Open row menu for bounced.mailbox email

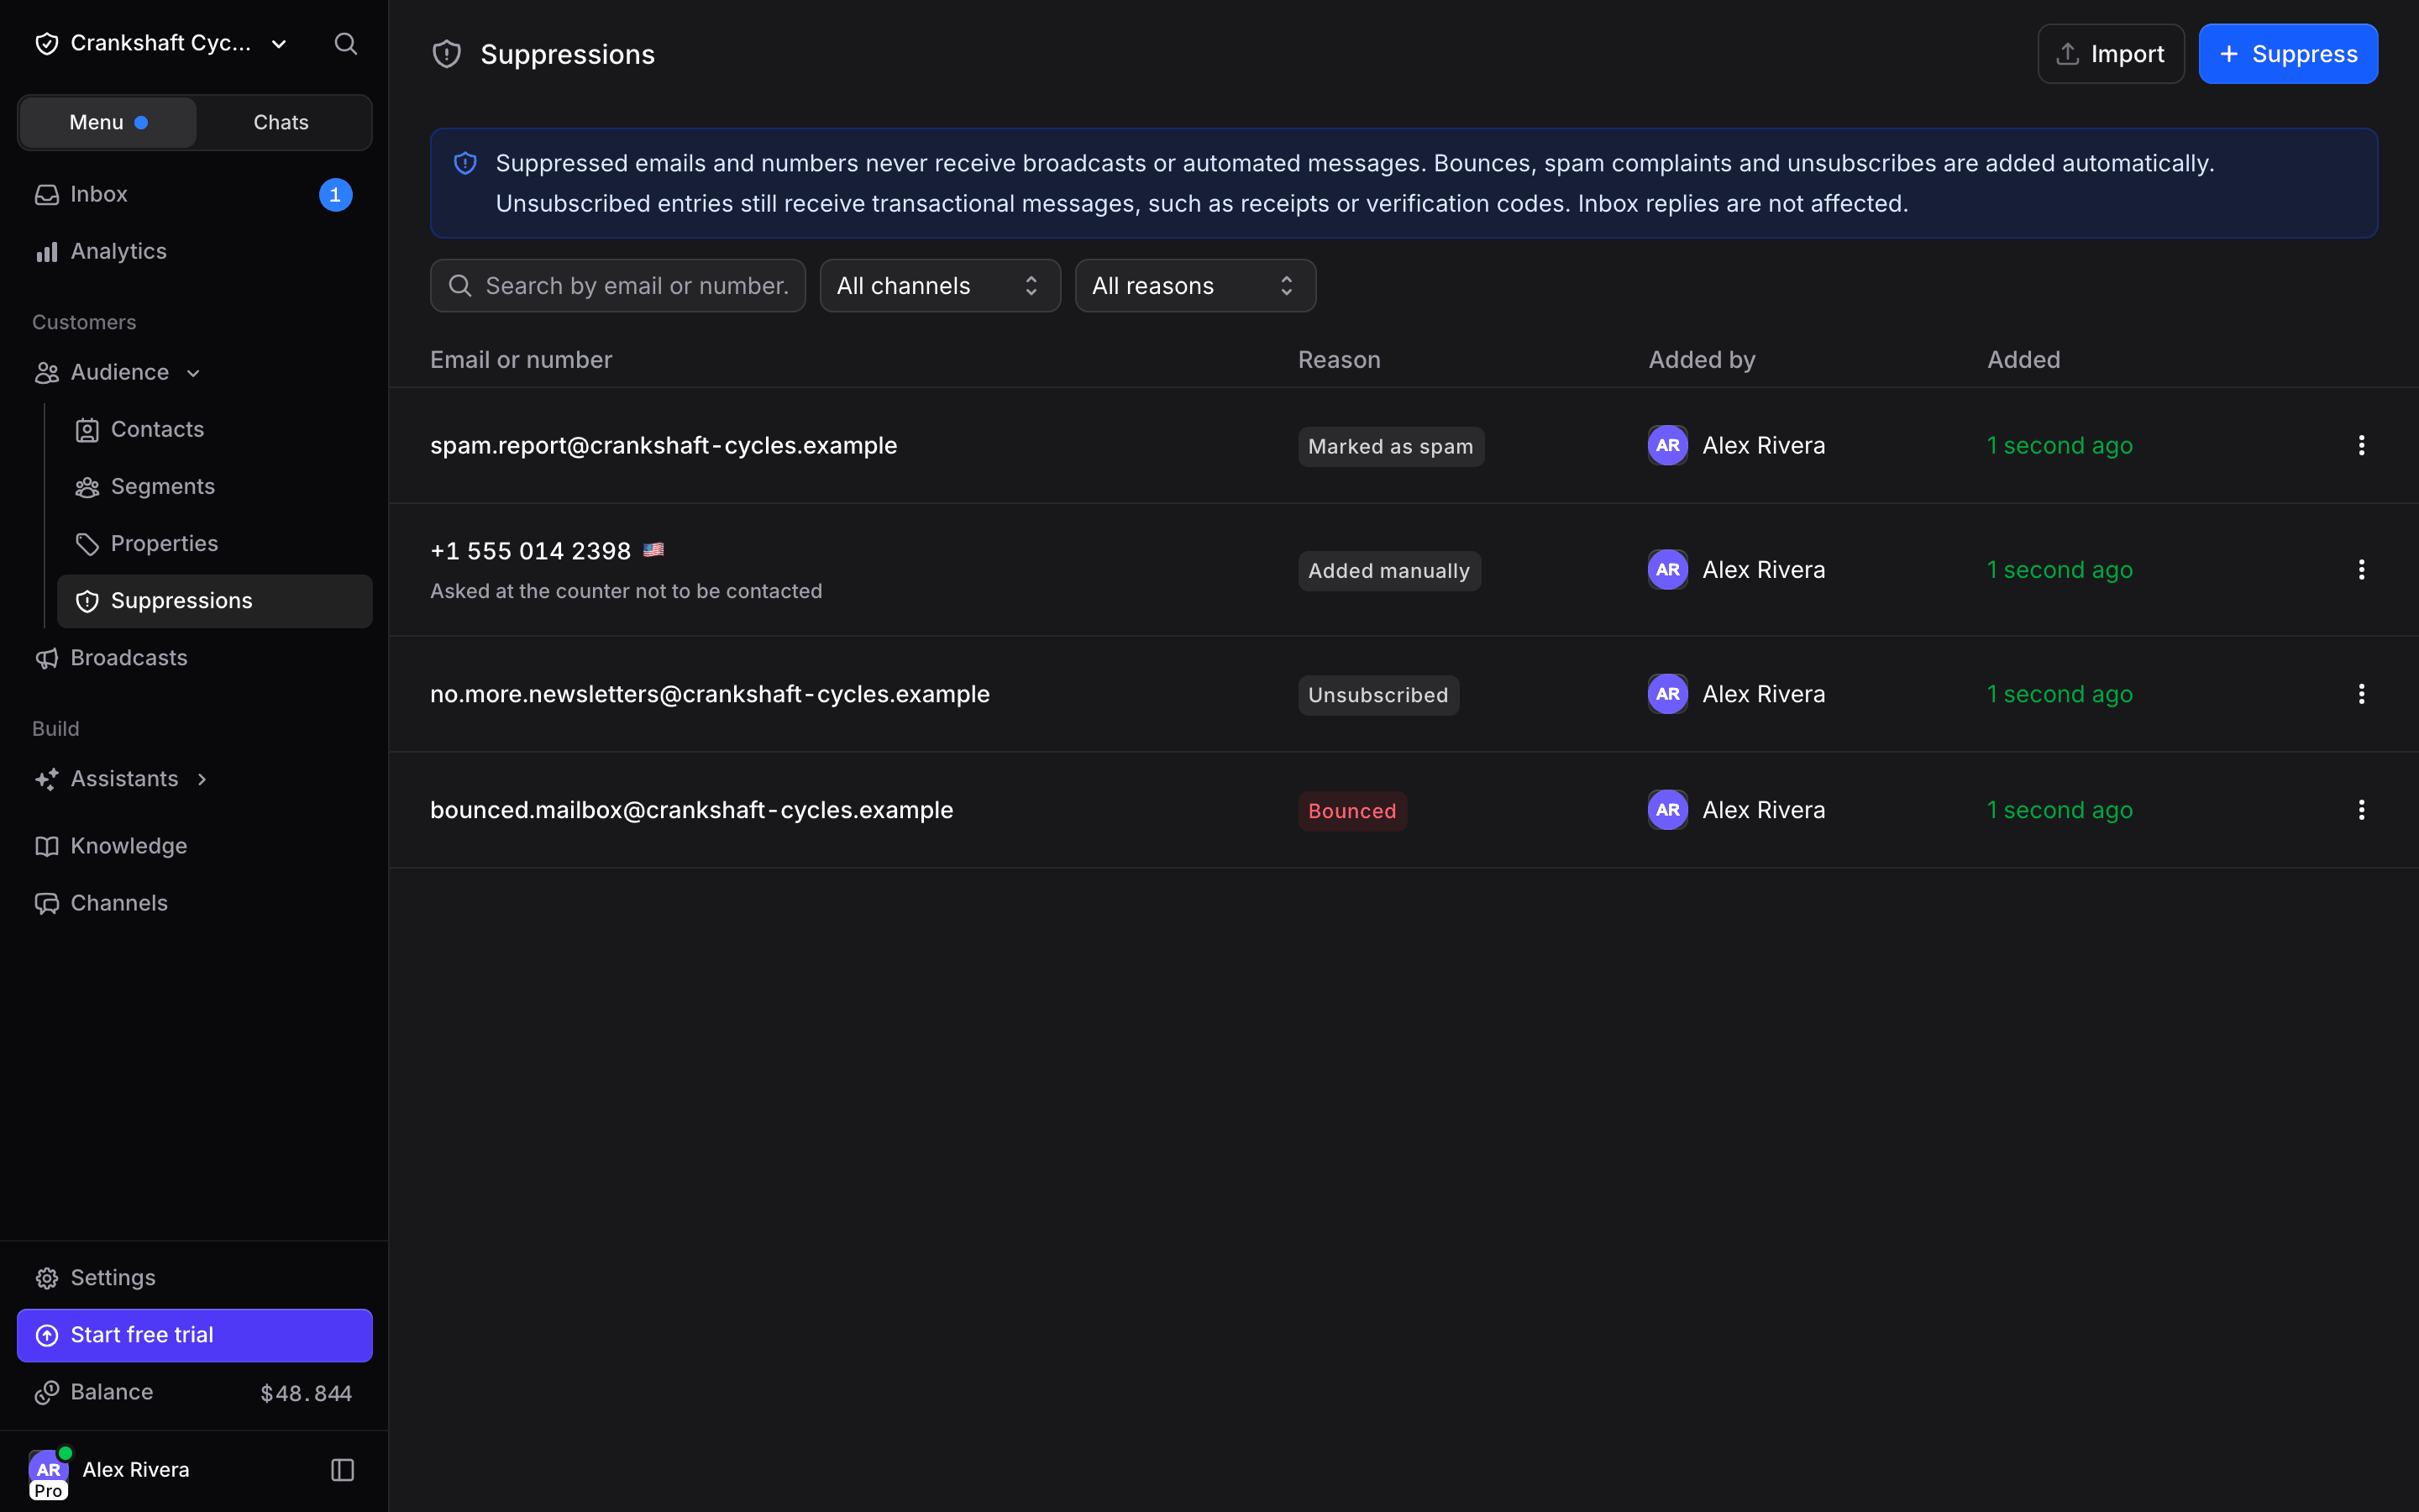[2361, 809]
